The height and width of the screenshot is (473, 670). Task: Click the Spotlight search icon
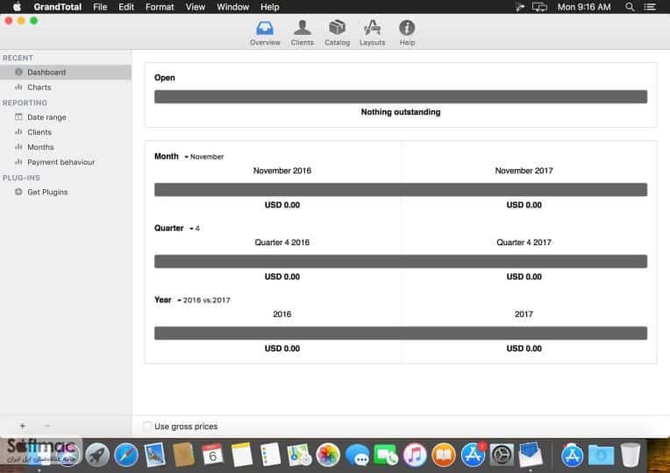coord(630,7)
